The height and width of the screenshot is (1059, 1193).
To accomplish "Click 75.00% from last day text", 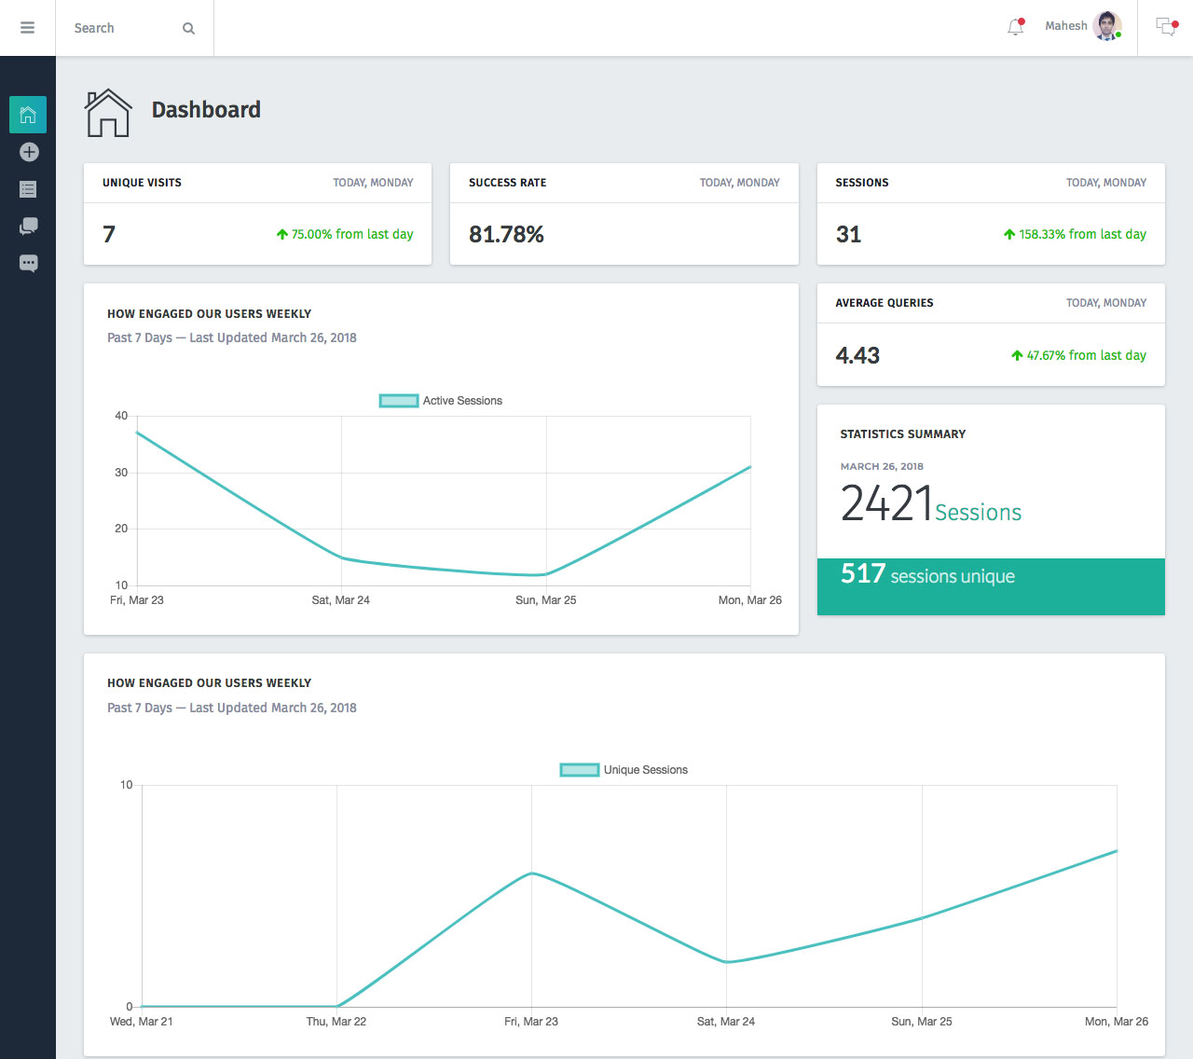I will [x=352, y=234].
